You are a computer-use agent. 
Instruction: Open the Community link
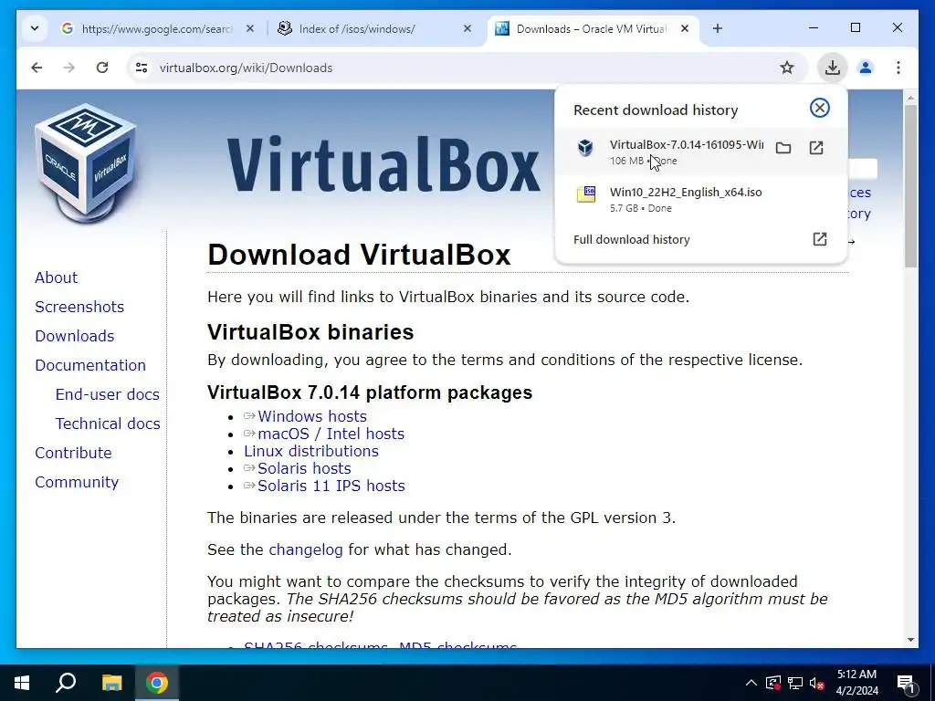tap(77, 482)
